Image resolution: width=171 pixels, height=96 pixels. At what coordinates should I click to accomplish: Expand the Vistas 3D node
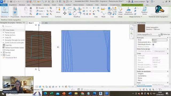coord(3,38)
